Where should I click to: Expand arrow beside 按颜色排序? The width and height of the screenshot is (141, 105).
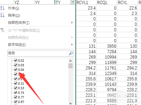(x=72, y=23)
